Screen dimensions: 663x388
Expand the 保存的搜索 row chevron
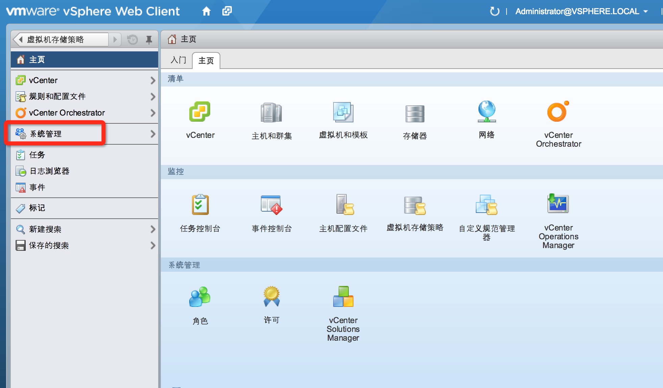coord(153,245)
